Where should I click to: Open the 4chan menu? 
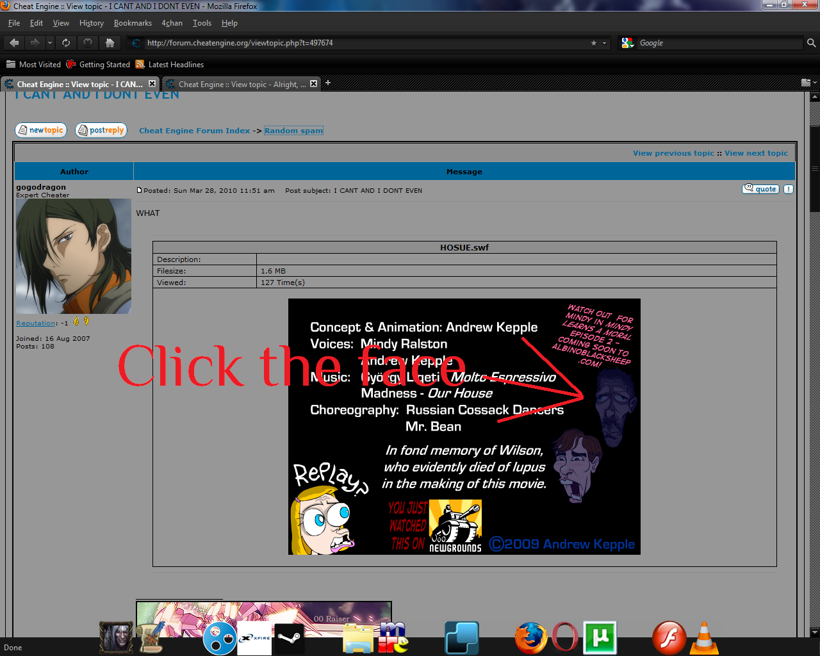[x=172, y=22]
